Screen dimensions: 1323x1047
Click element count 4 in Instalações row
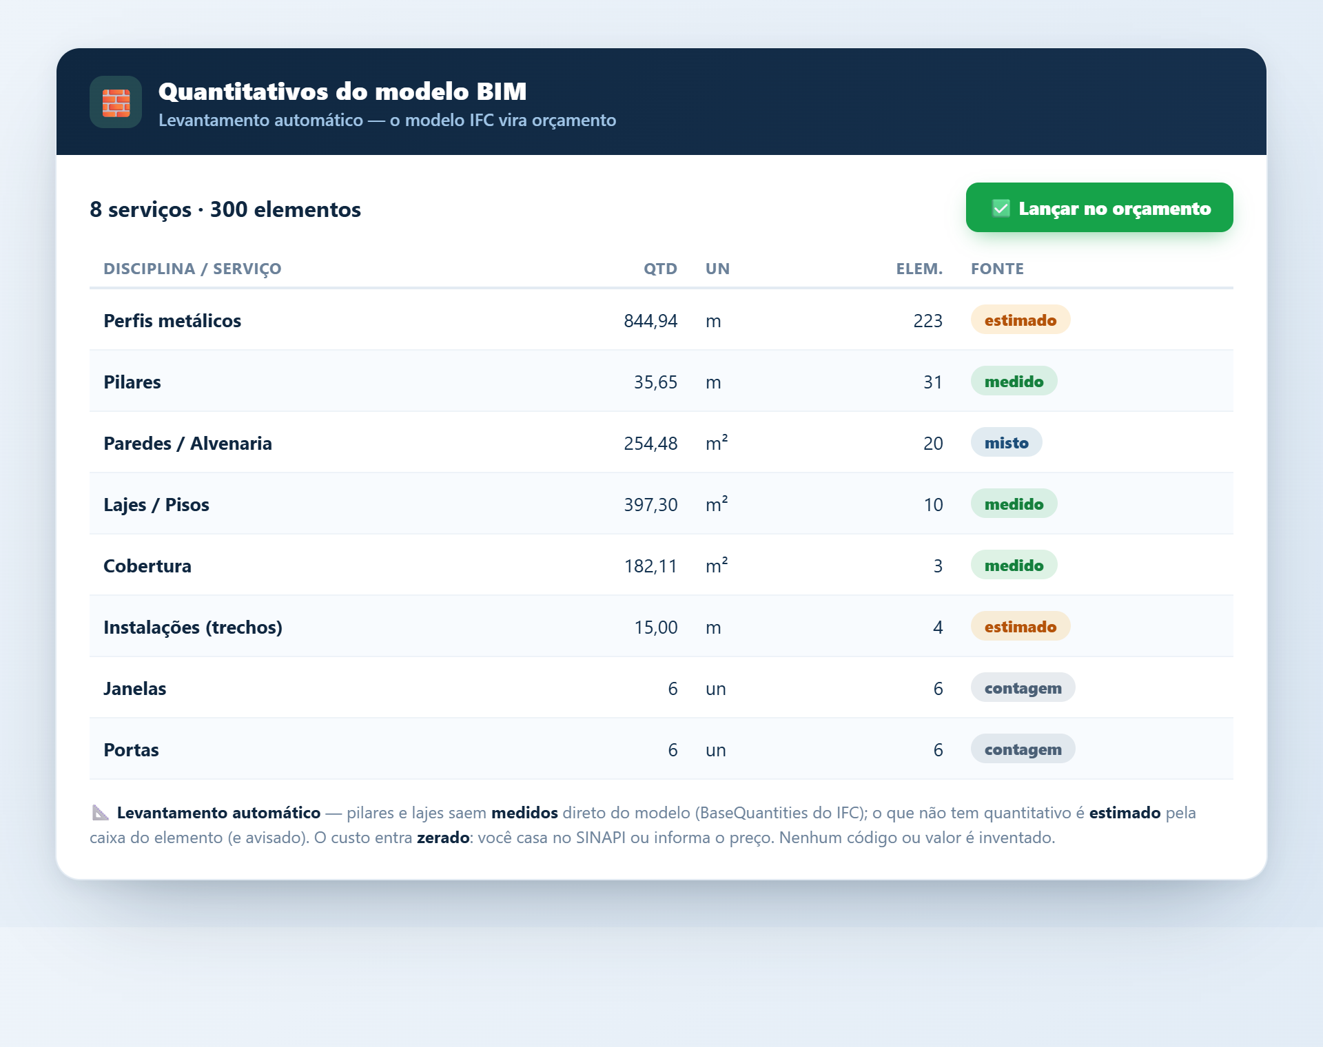point(938,628)
